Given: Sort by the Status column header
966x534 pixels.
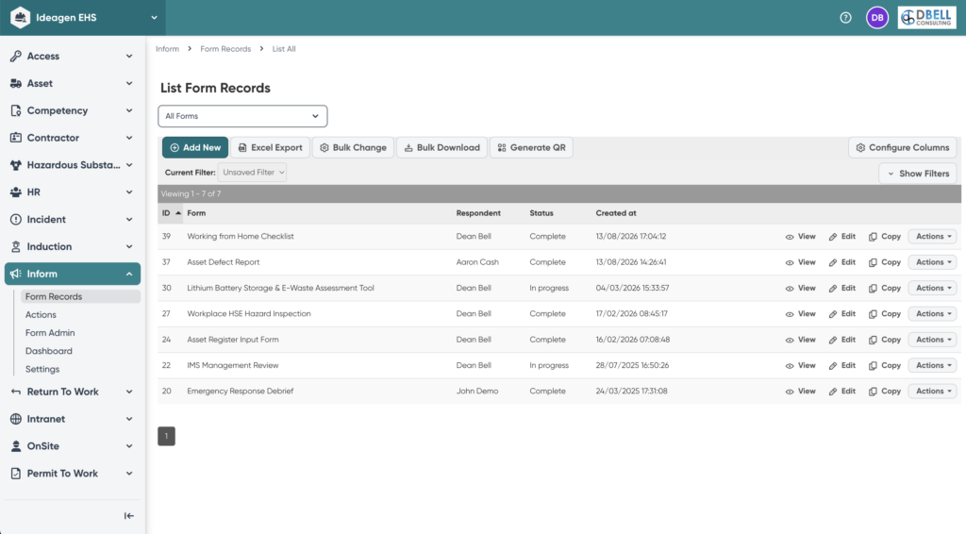Looking at the screenshot, I should click(541, 213).
